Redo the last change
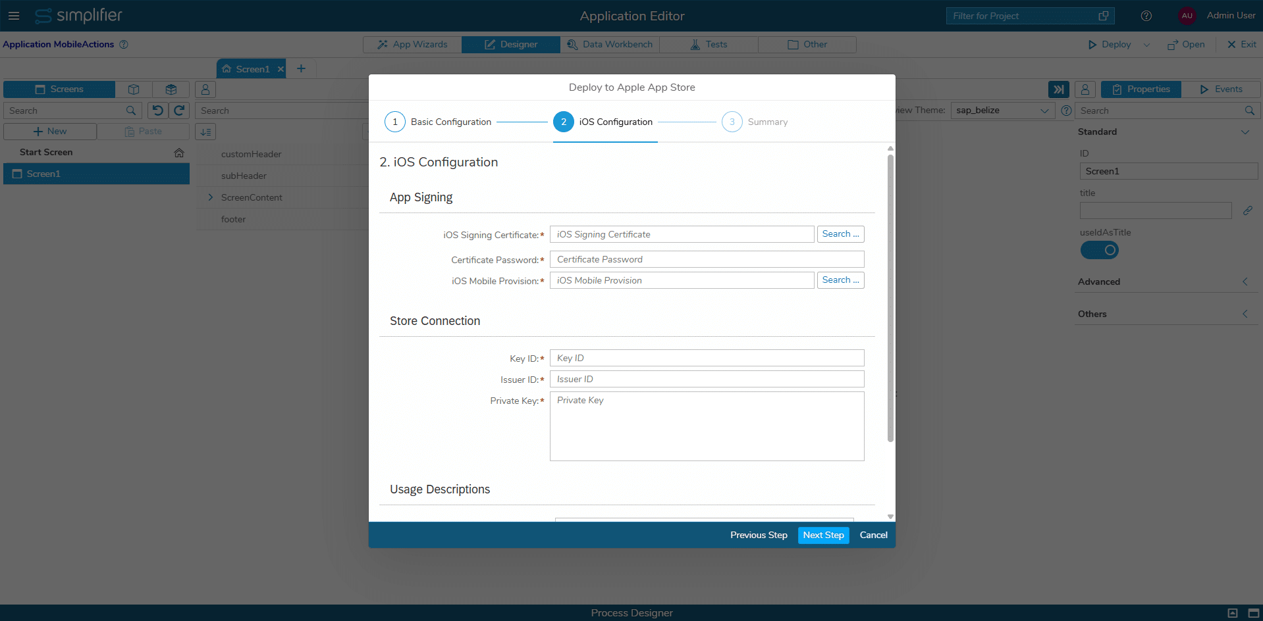Image resolution: width=1263 pixels, height=621 pixels. click(x=179, y=111)
